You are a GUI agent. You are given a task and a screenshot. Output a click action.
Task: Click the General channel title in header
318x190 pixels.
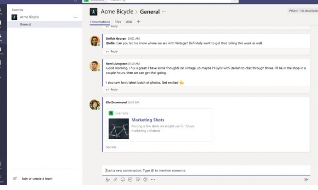(x=150, y=12)
